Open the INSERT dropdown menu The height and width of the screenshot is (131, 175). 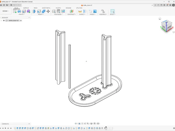point(92,14)
